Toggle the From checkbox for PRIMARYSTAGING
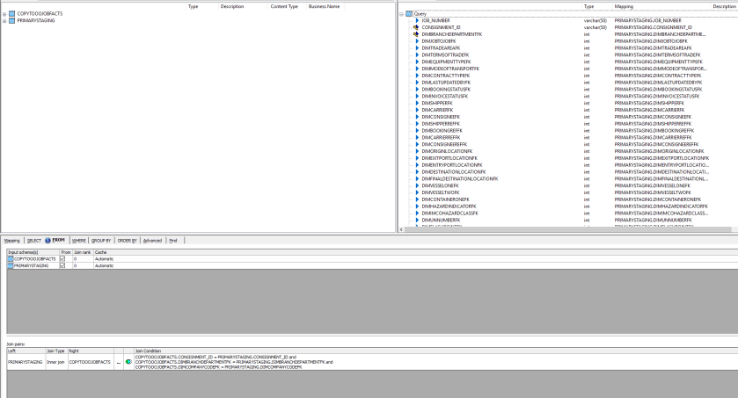This screenshot has width=738, height=398. tap(62, 265)
